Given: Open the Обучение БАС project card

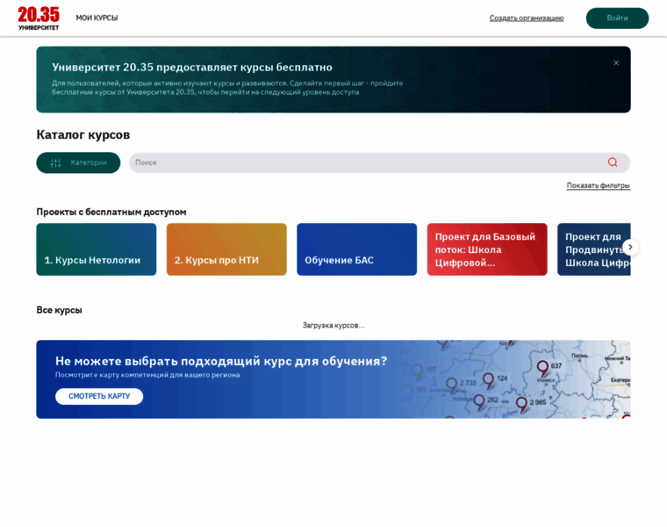Looking at the screenshot, I should (356, 249).
